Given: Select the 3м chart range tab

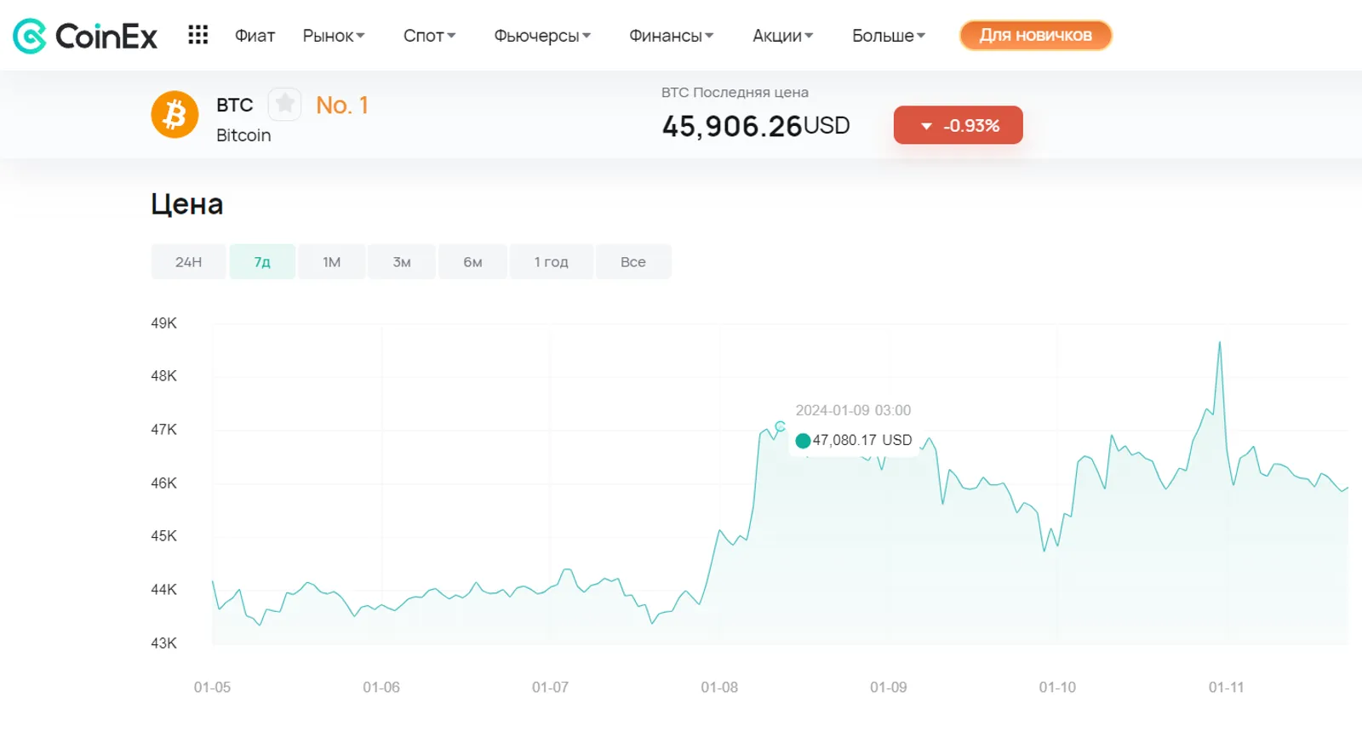Looking at the screenshot, I should point(402,261).
